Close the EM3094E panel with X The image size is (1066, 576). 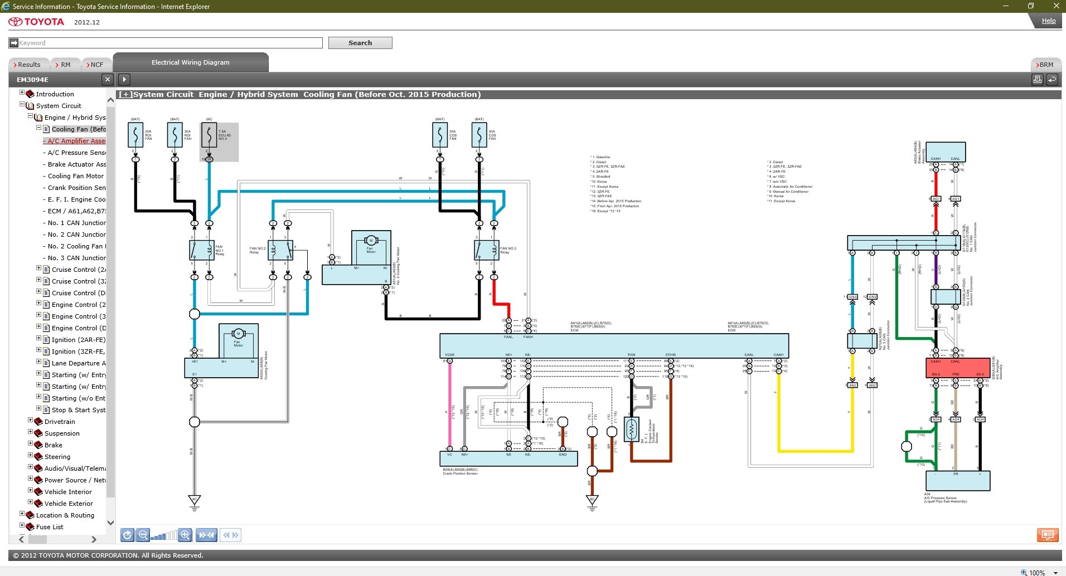[108, 80]
